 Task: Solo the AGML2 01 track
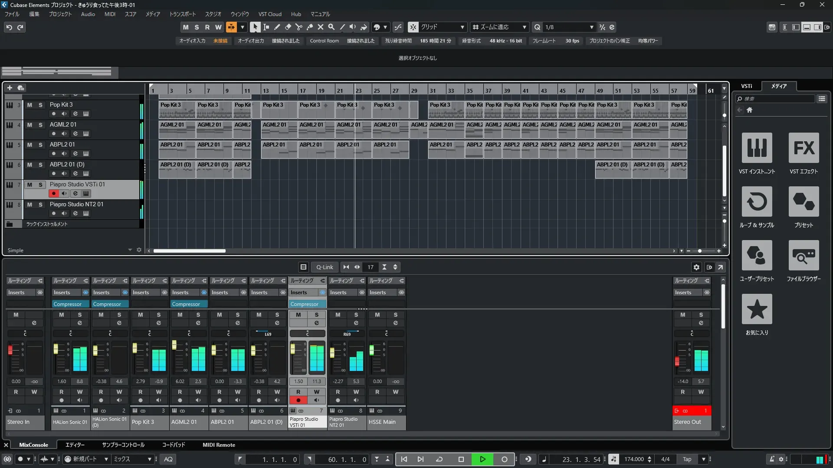click(x=40, y=125)
